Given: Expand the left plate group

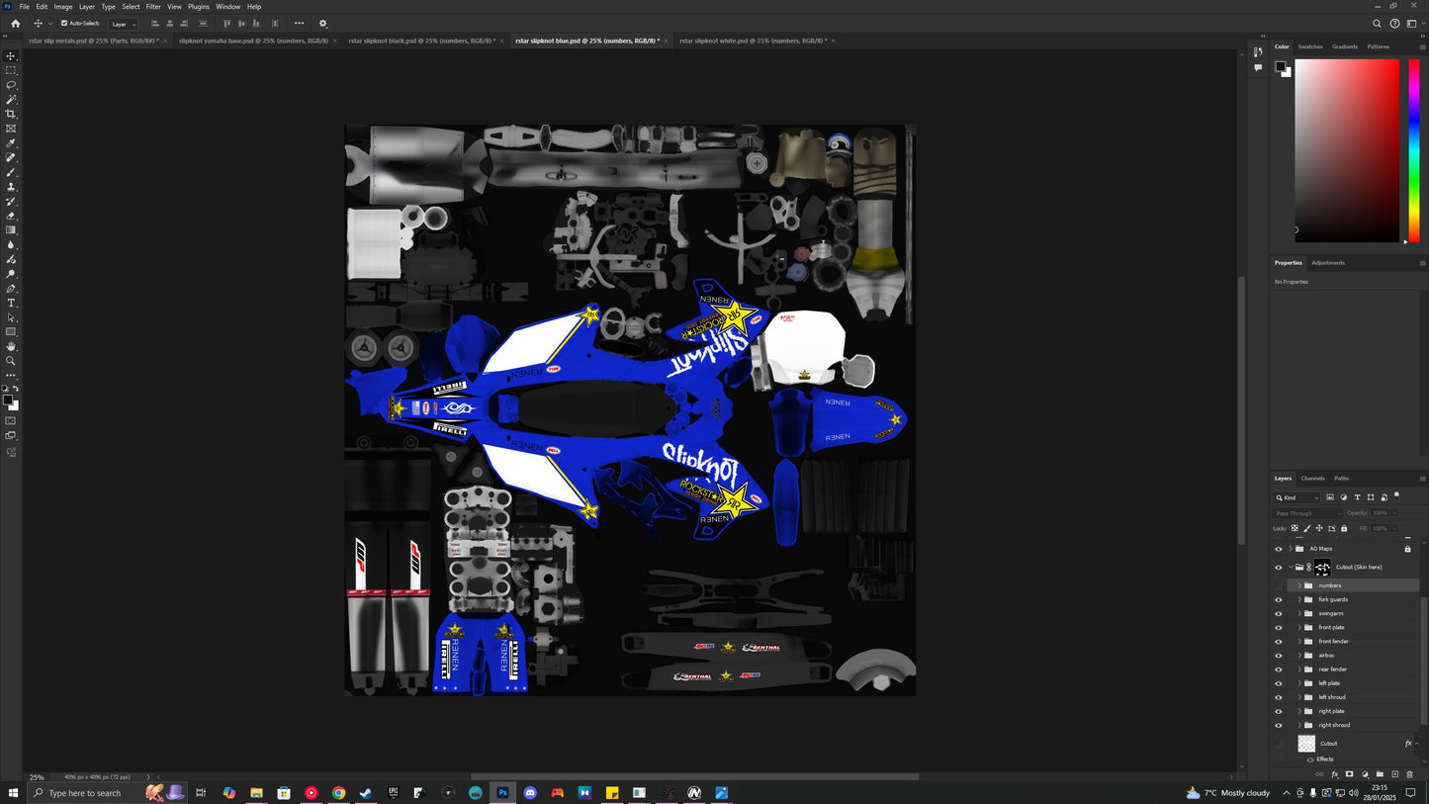Looking at the screenshot, I should tap(1299, 683).
